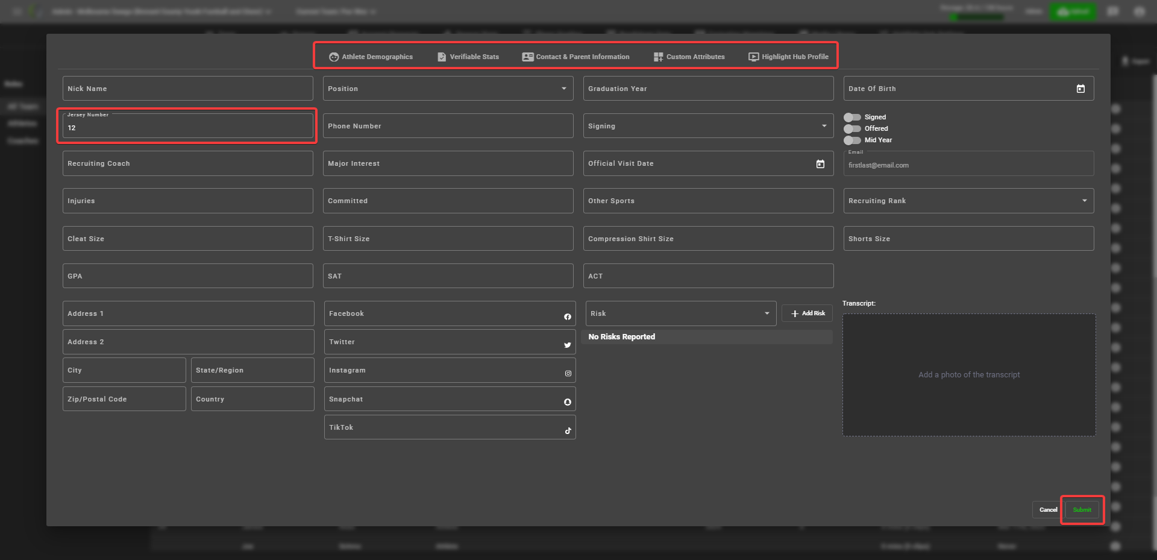1157x560 pixels.
Task: Click the ACT score field
Action: pos(709,276)
